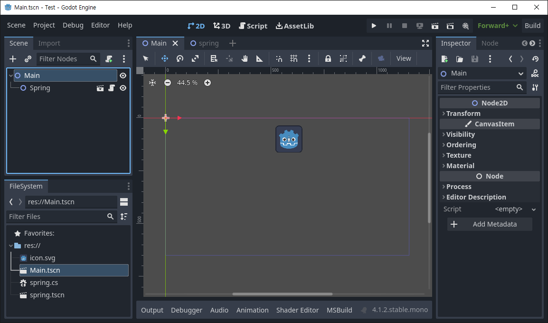Lock the selected node

coord(328,58)
